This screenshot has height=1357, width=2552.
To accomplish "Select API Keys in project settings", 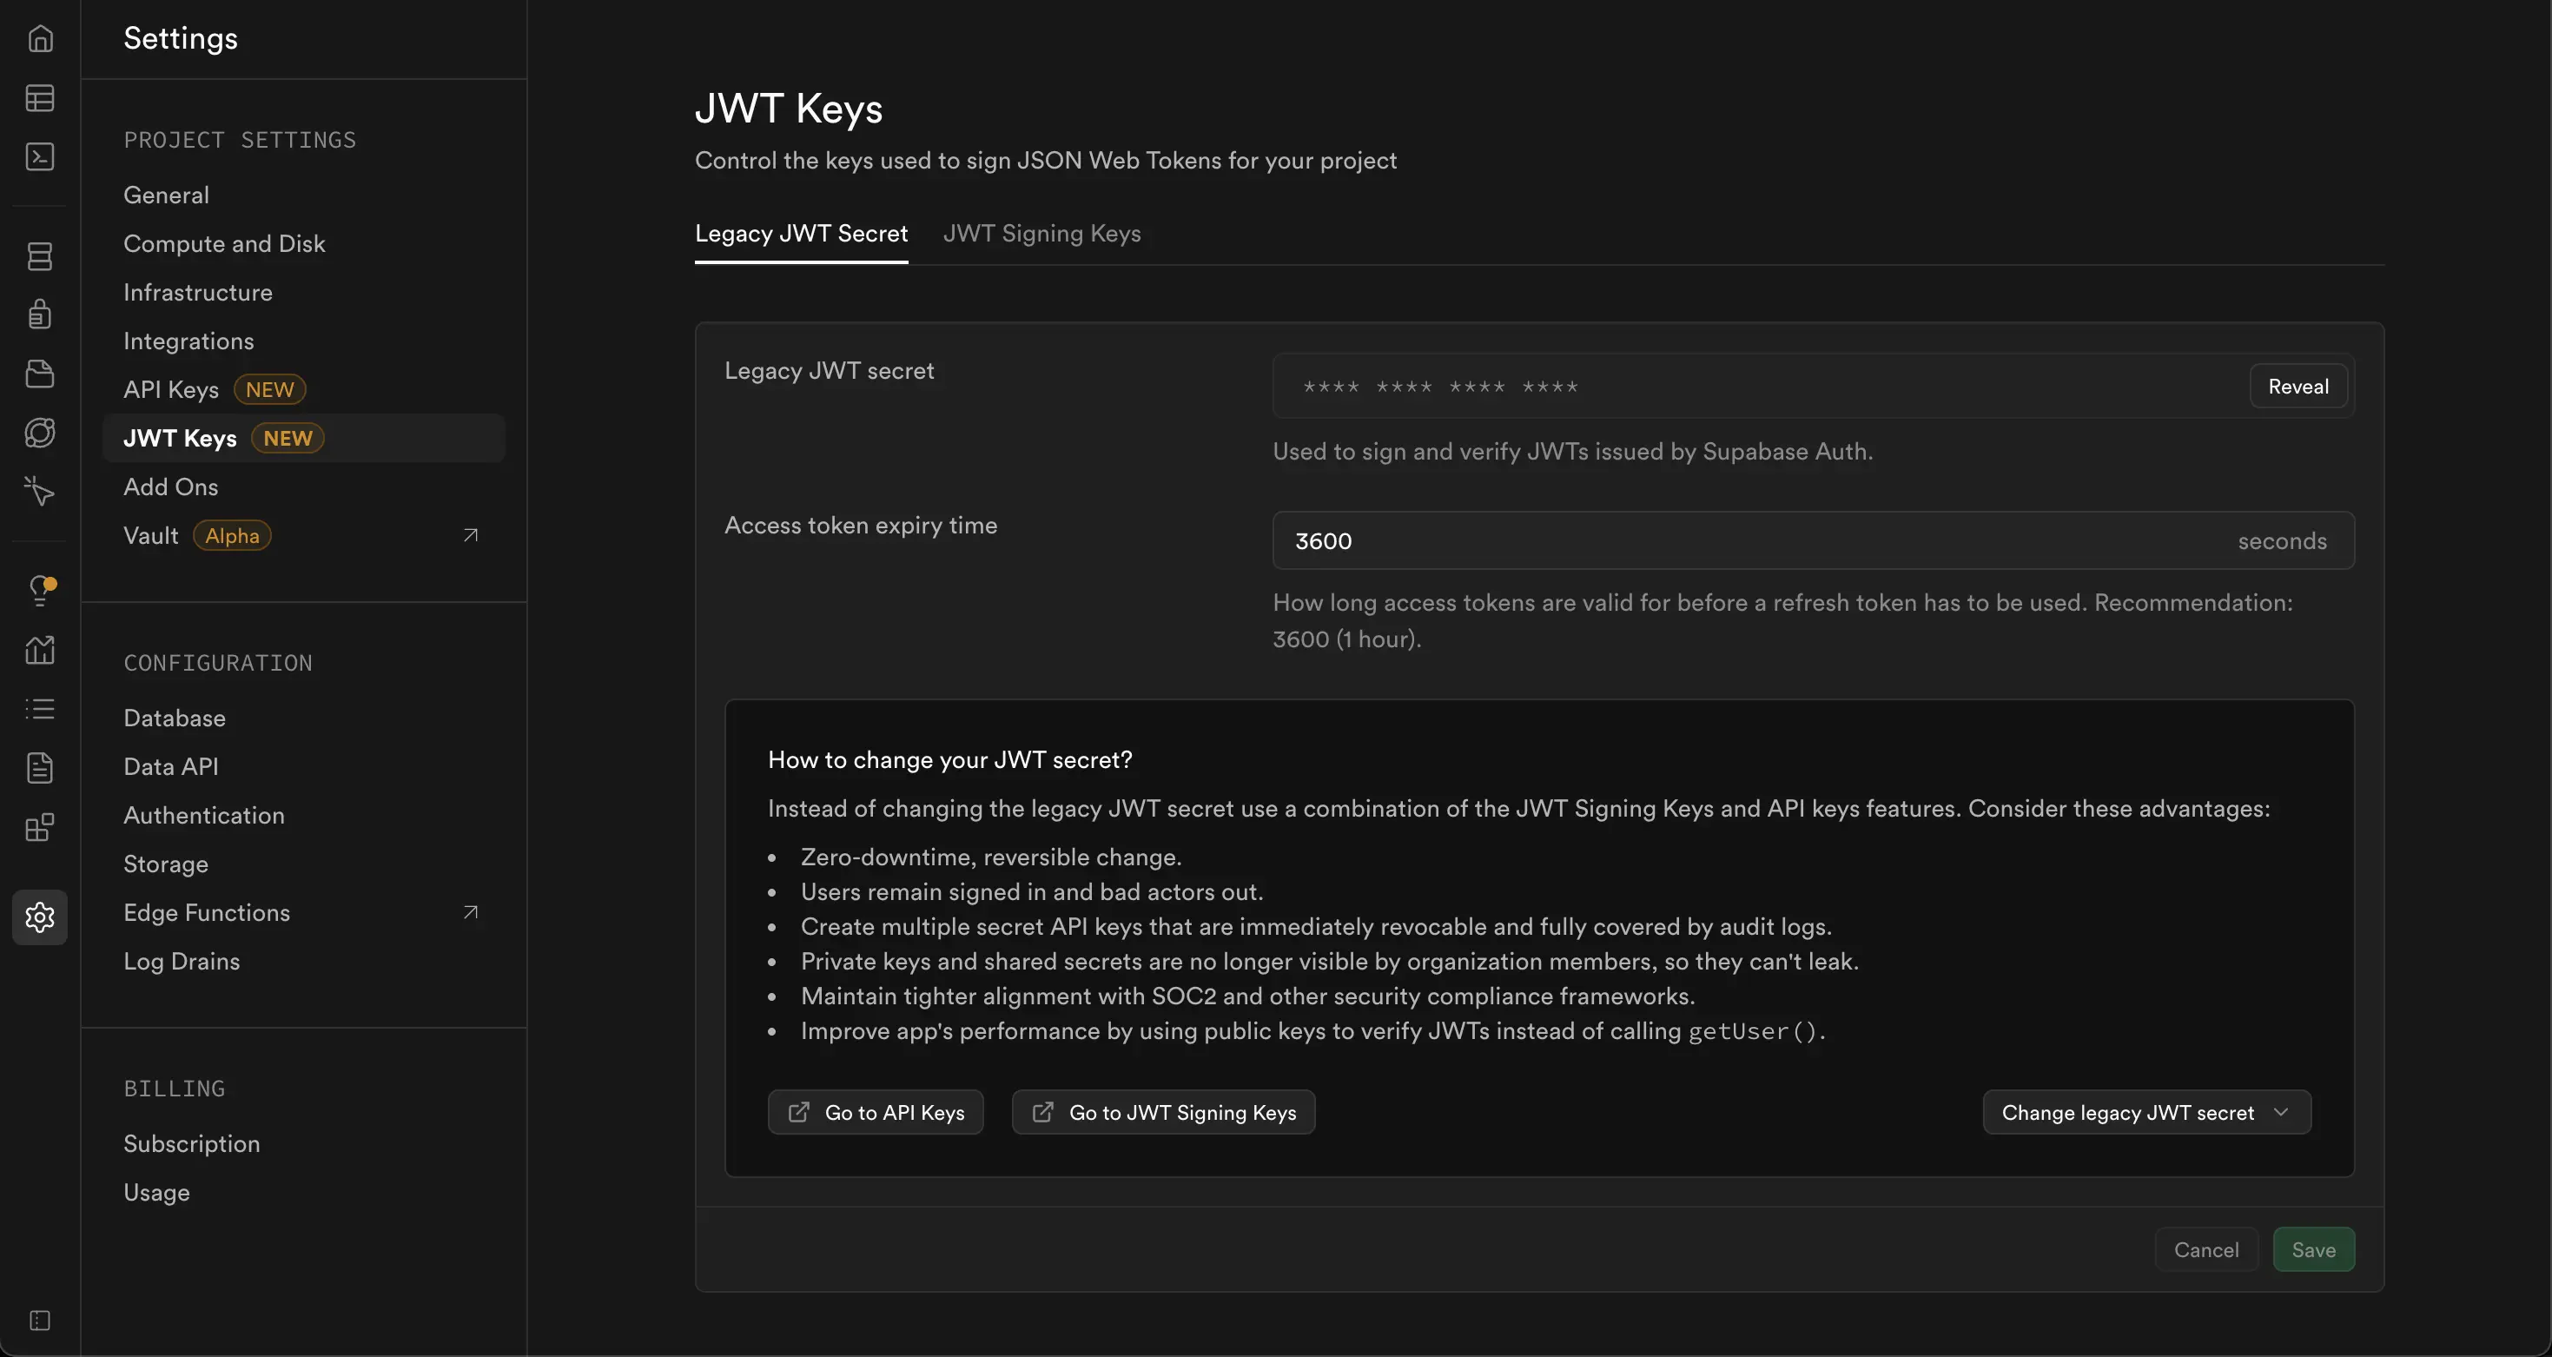I will [170, 389].
